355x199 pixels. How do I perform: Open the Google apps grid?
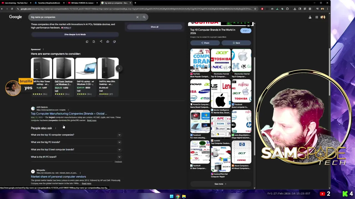316,17
